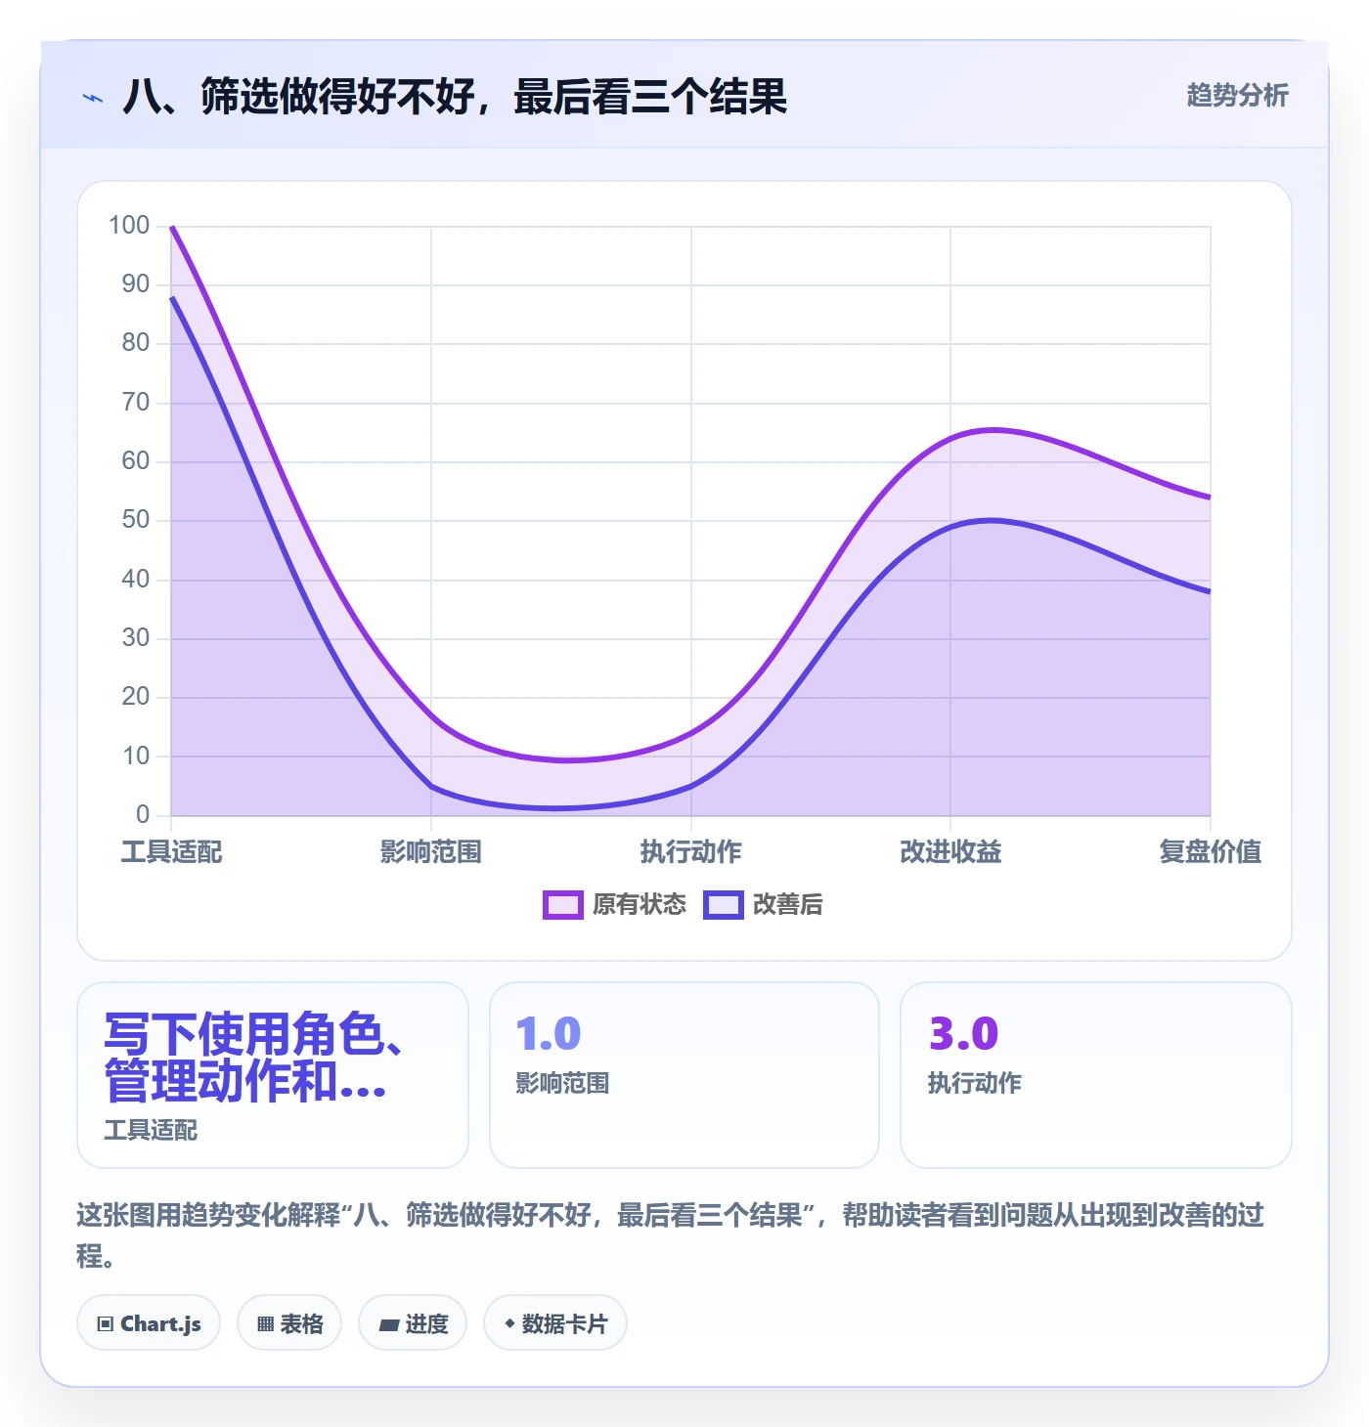This screenshot has height=1427, width=1369.
Task: Click the card title 八、筛选做得好不好
Action: 455,97
